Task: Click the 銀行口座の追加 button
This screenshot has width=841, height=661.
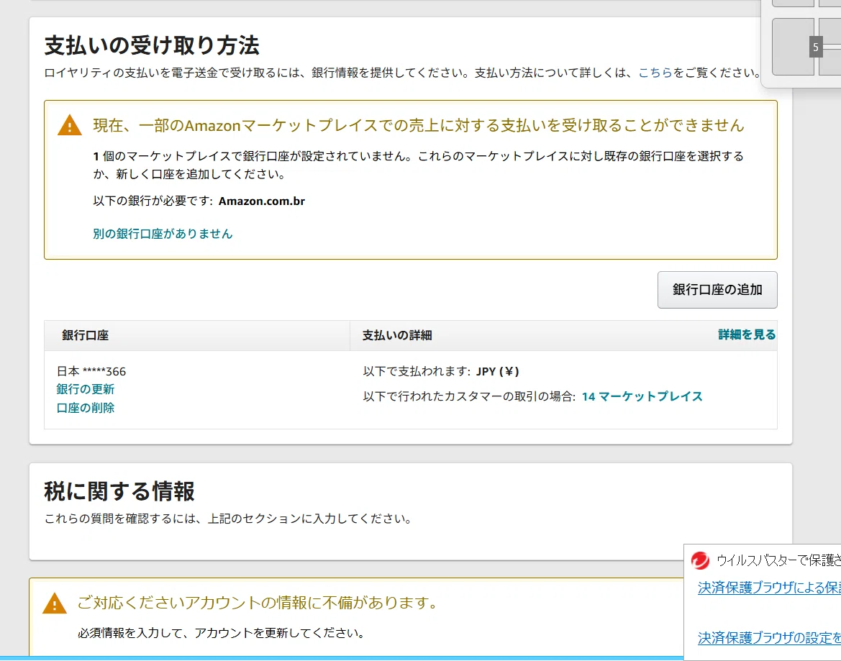Action: point(717,290)
